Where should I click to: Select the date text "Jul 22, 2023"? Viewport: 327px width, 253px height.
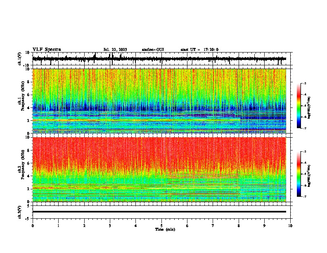pyautogui.click(x=115, y=50)
